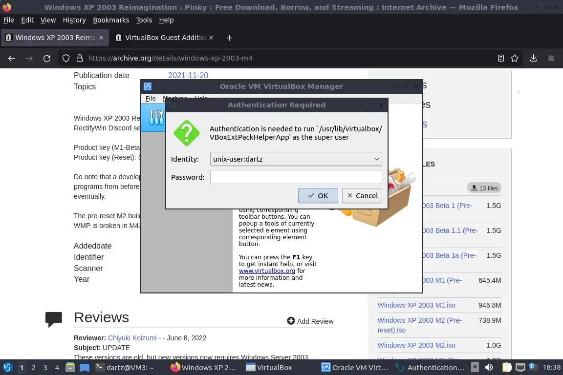The width and height of the screenshot is (563, 375).
Task: Switch to workspace 1
Action: [x=22, y=368]
